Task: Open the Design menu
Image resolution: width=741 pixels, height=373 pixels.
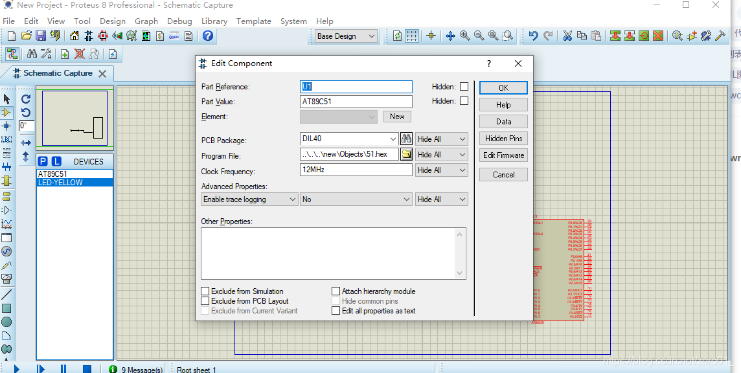Action: click(x=113, y=21)
